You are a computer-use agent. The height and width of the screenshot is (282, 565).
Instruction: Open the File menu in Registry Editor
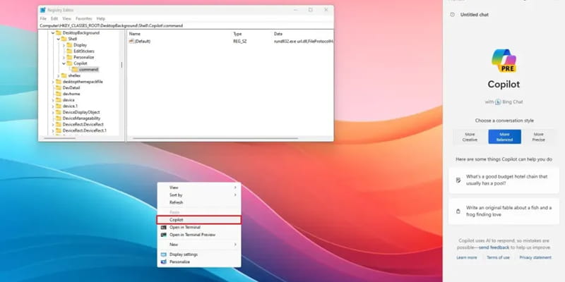(43, 19)
